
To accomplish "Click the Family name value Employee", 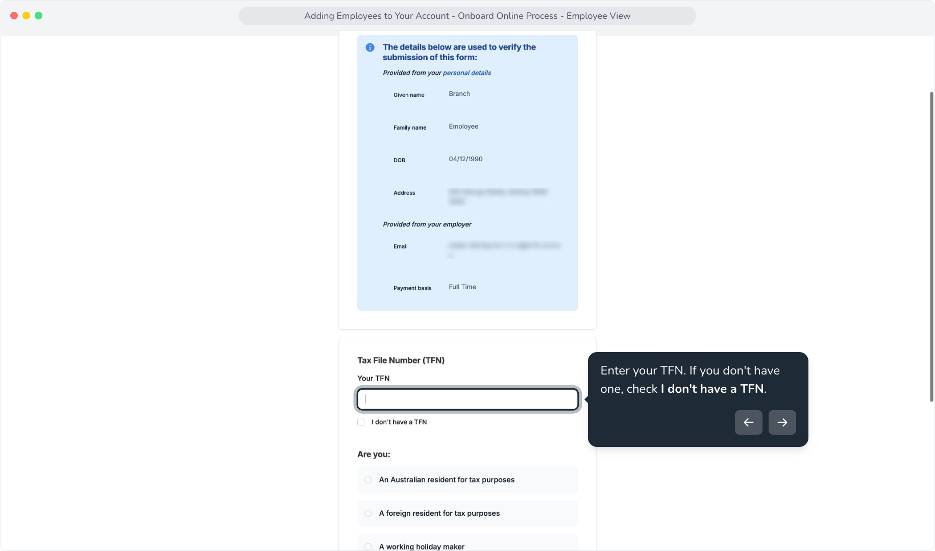I will click(463, 127).
